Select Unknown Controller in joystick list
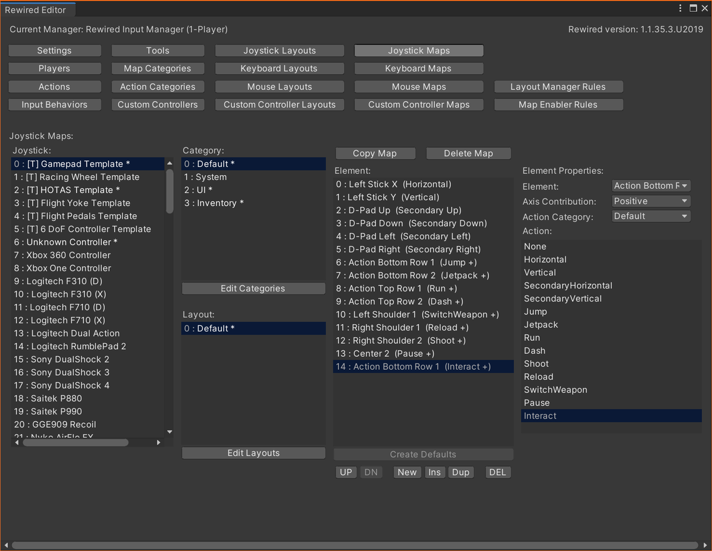712x551 pixels. pyautogui.click(x=88, y=242)
